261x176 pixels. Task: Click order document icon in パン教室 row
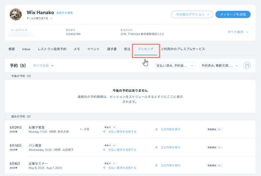click(156, 147)
